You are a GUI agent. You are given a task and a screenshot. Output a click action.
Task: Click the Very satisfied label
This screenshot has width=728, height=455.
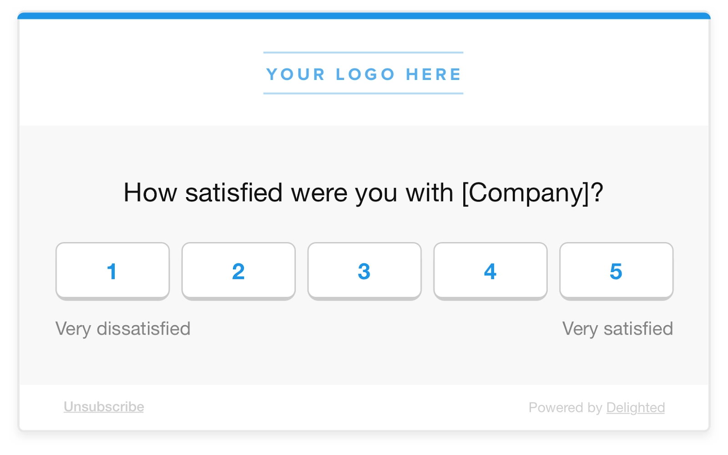click(617, 328)
